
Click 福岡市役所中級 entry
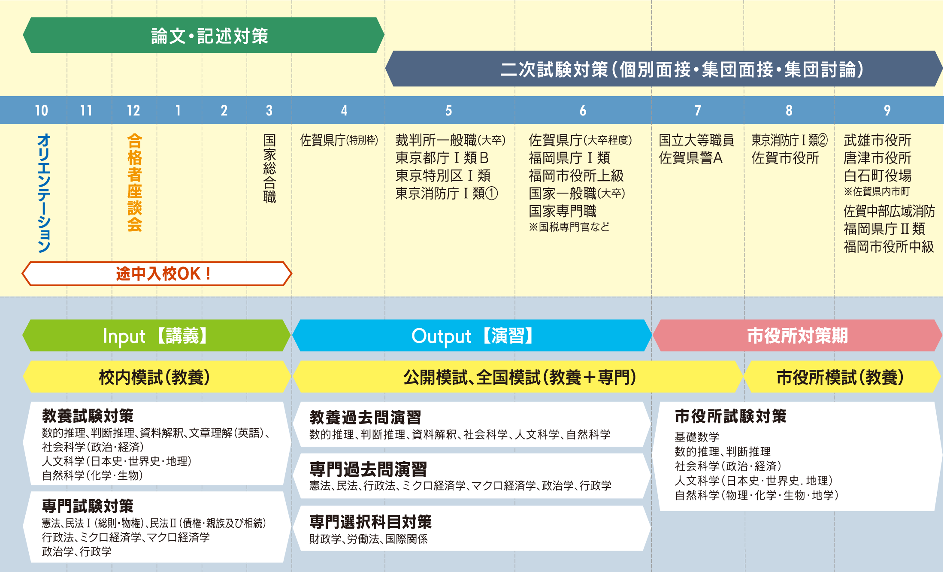pos(889,247)
